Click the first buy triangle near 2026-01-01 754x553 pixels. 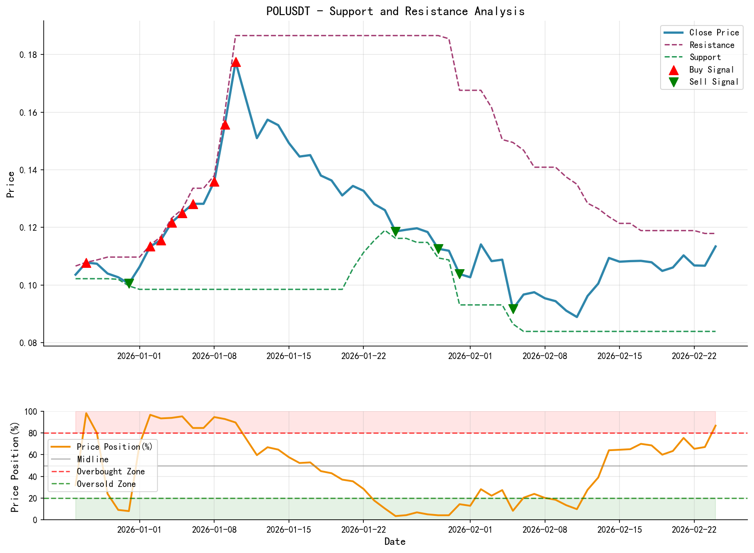point(151,246)
